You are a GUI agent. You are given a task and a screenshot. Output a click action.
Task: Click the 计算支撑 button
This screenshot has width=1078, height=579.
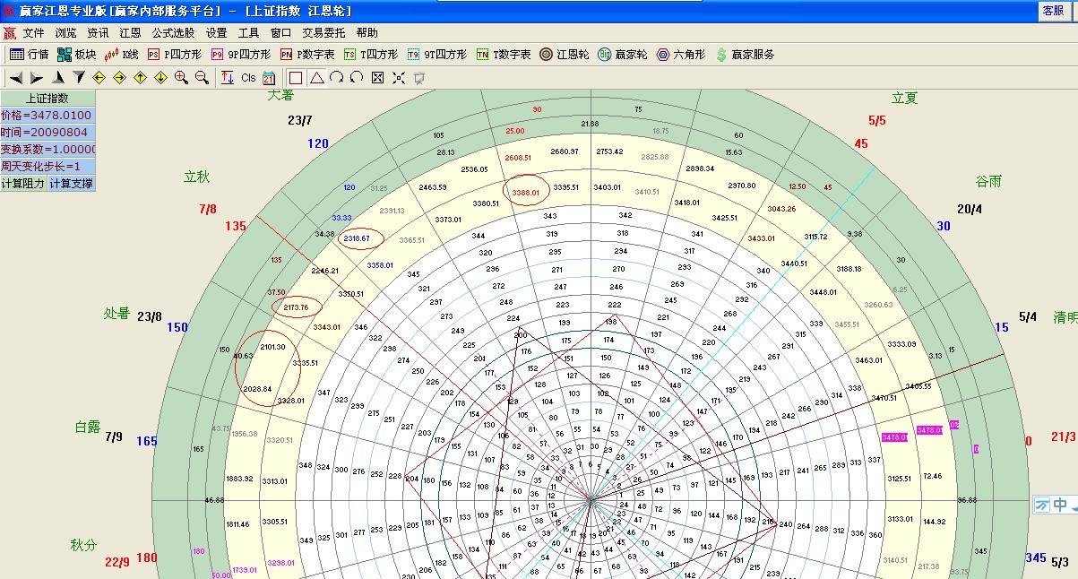tap(71, 183)
